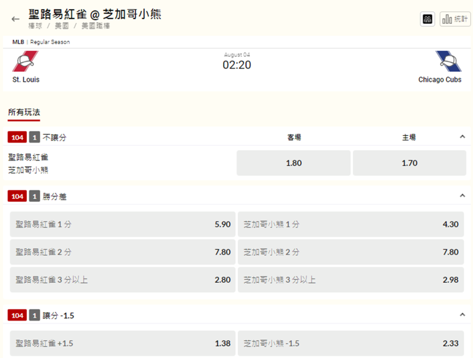Click the 美國 breadcrumb link
This screenshot has height=358, width=473.
point(62,26)
